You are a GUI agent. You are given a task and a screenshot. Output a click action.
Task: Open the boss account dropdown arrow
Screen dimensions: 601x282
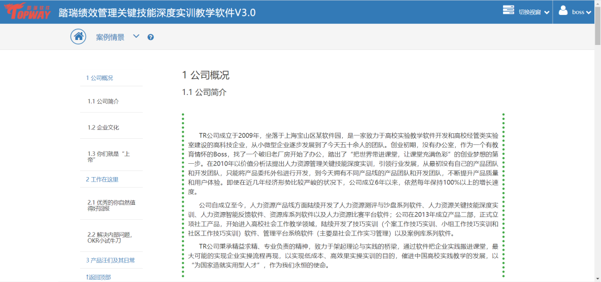click(589, 12)
